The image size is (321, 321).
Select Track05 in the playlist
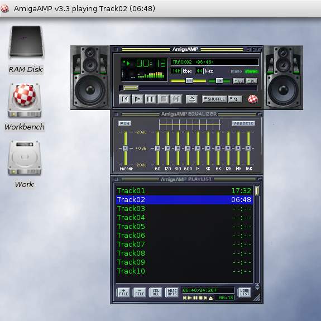(x=184, y=227)
